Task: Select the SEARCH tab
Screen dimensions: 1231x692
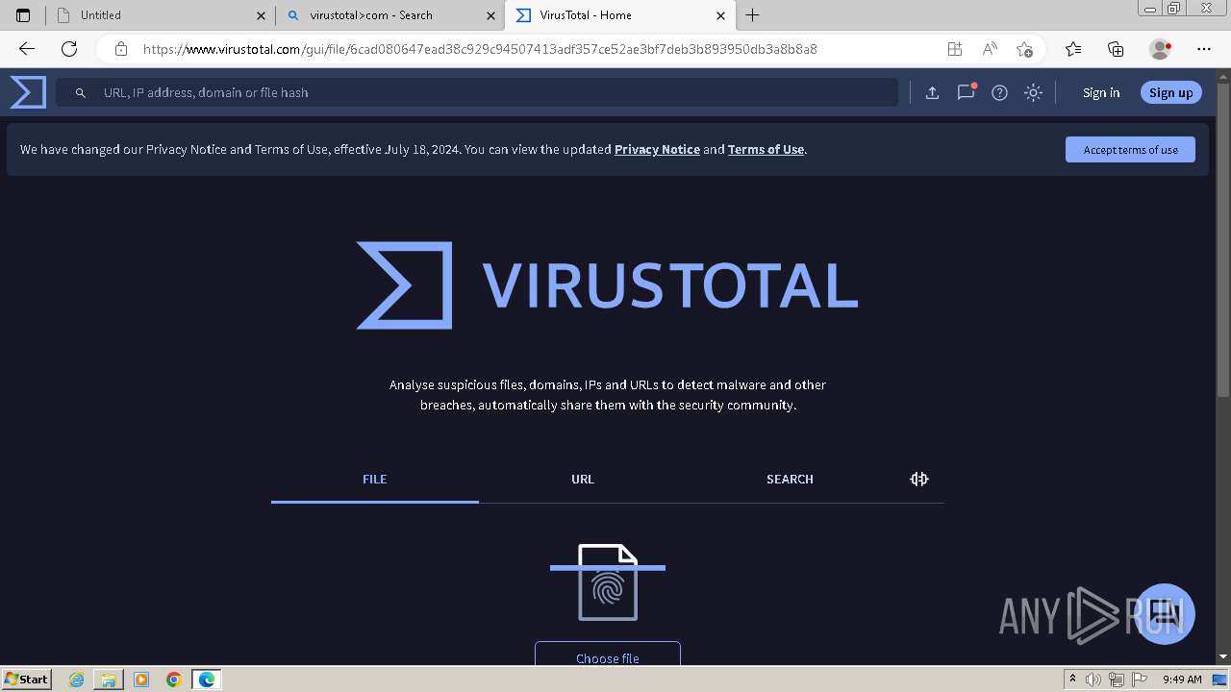Action: 790,480
